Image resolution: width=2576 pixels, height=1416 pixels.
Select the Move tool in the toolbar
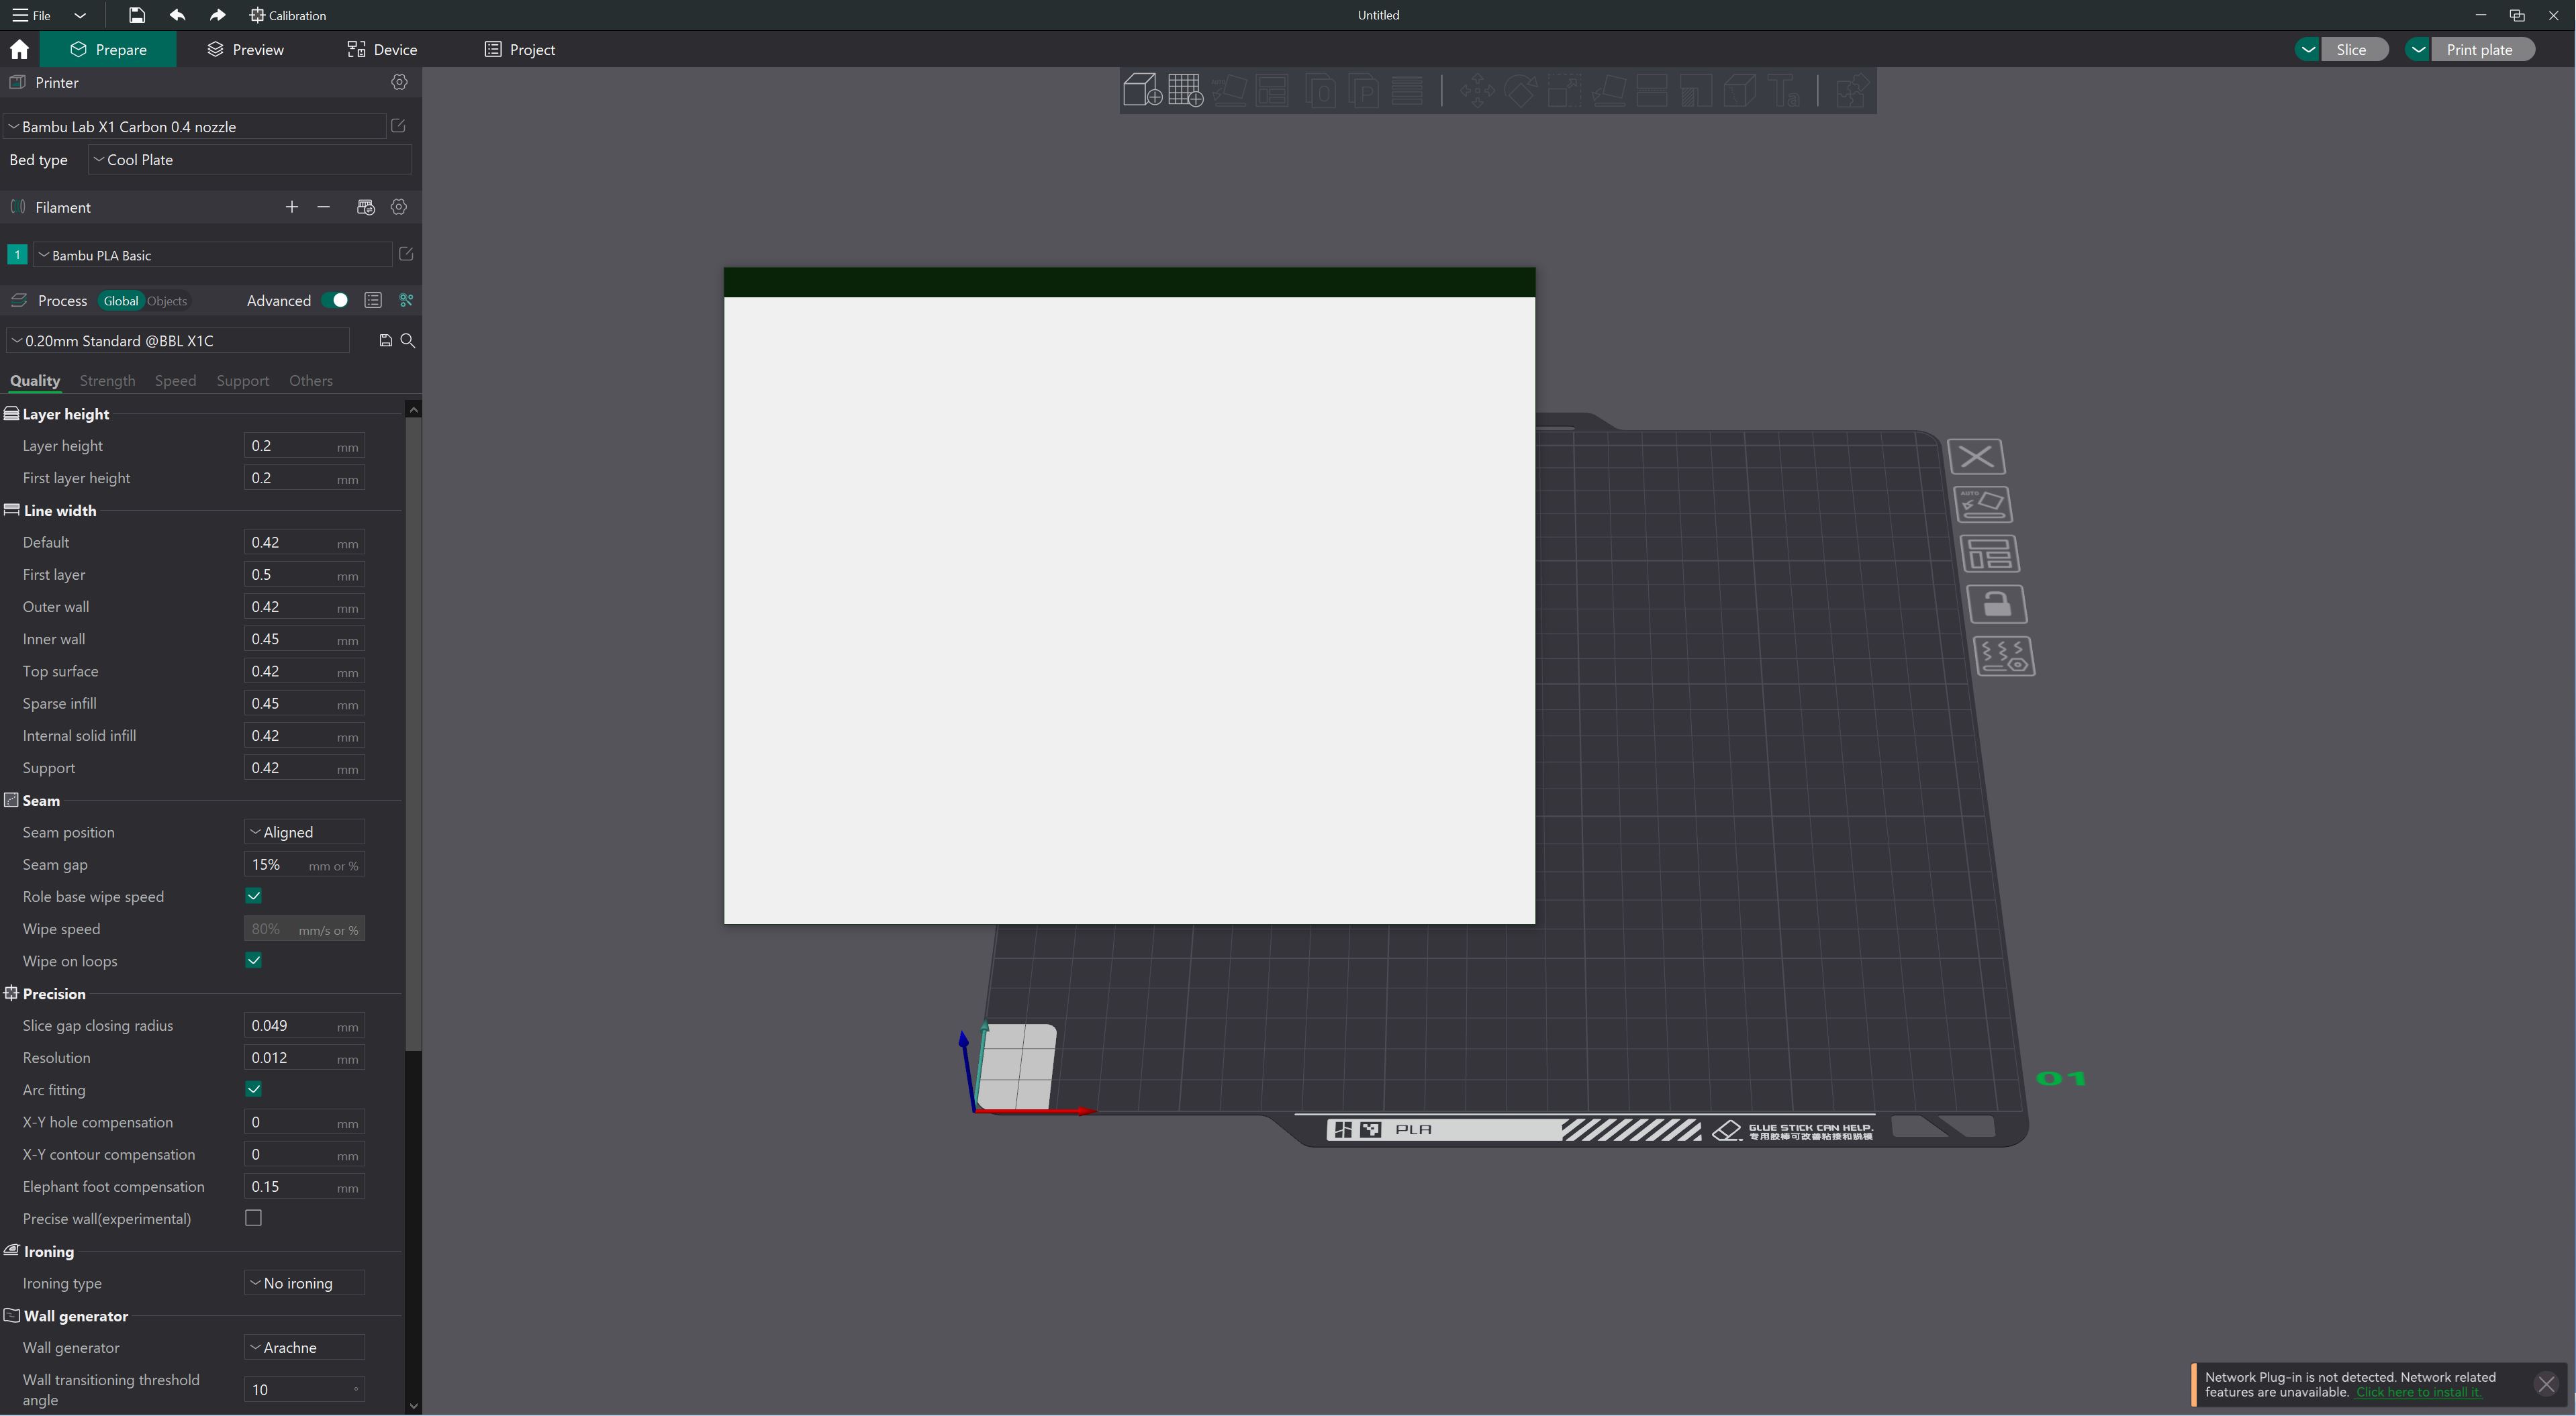coord(1477,90)
